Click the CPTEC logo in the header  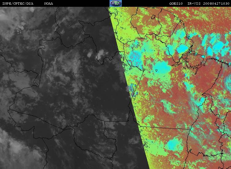116,3
